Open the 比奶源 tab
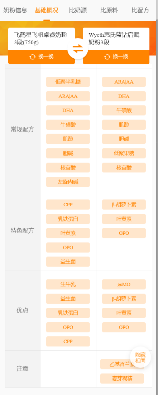 [78, 10]
